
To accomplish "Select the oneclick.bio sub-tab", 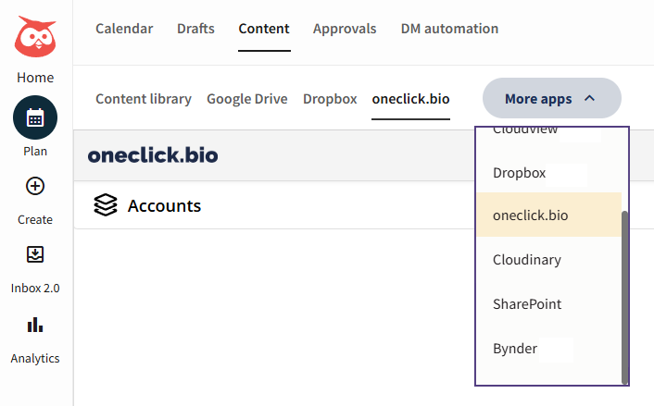I will click(x=410, y=99).
